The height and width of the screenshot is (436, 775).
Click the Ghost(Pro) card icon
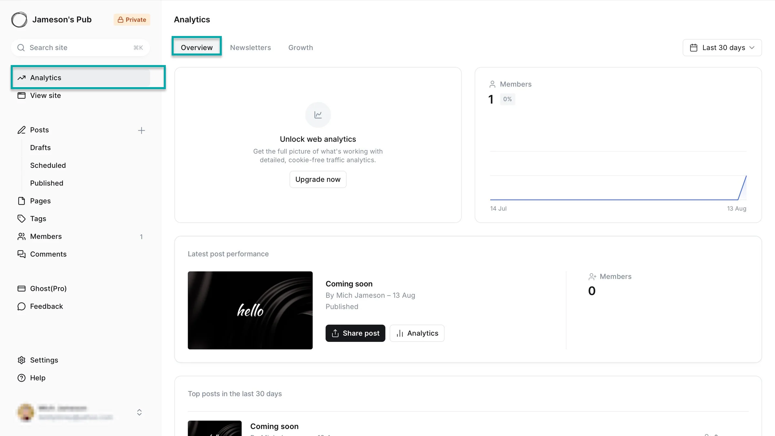(x=22, y=289)
